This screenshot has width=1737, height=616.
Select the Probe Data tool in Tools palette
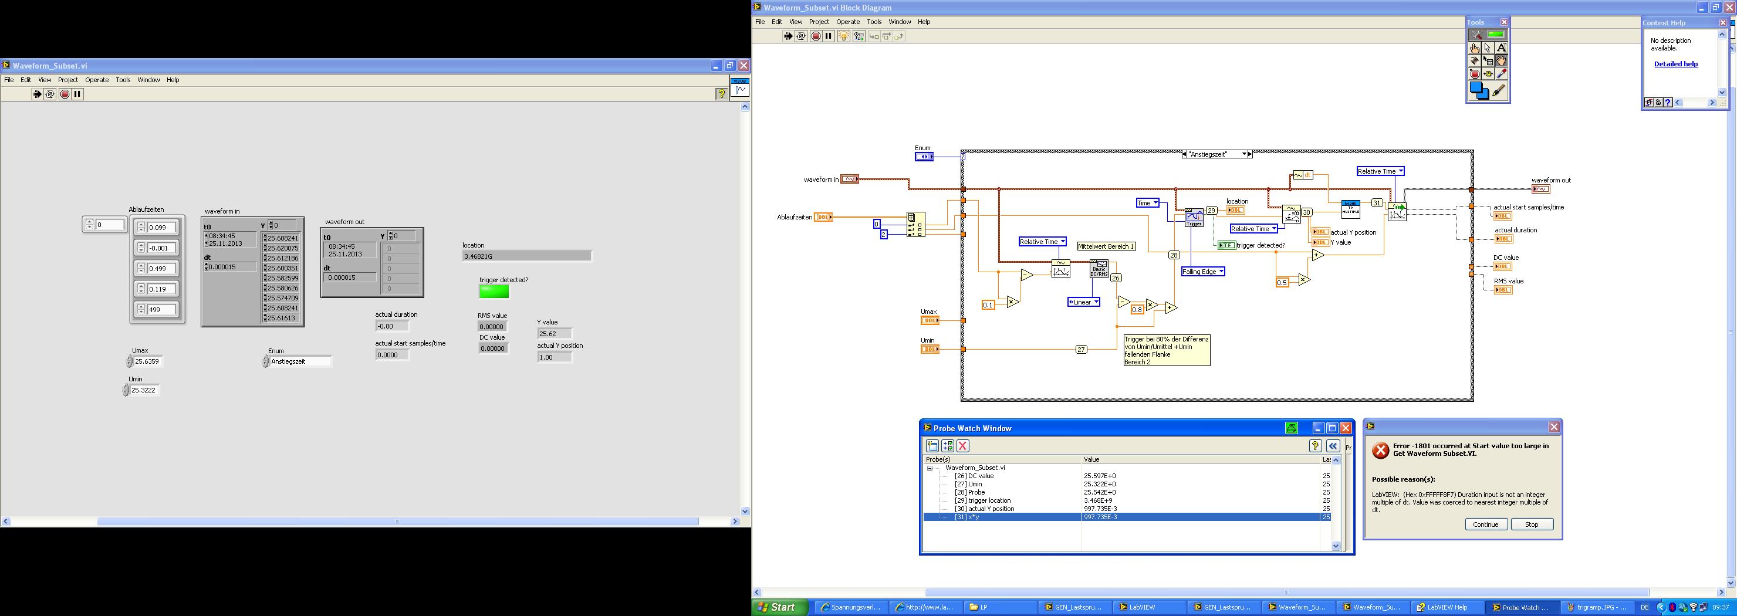[1488, 74]
